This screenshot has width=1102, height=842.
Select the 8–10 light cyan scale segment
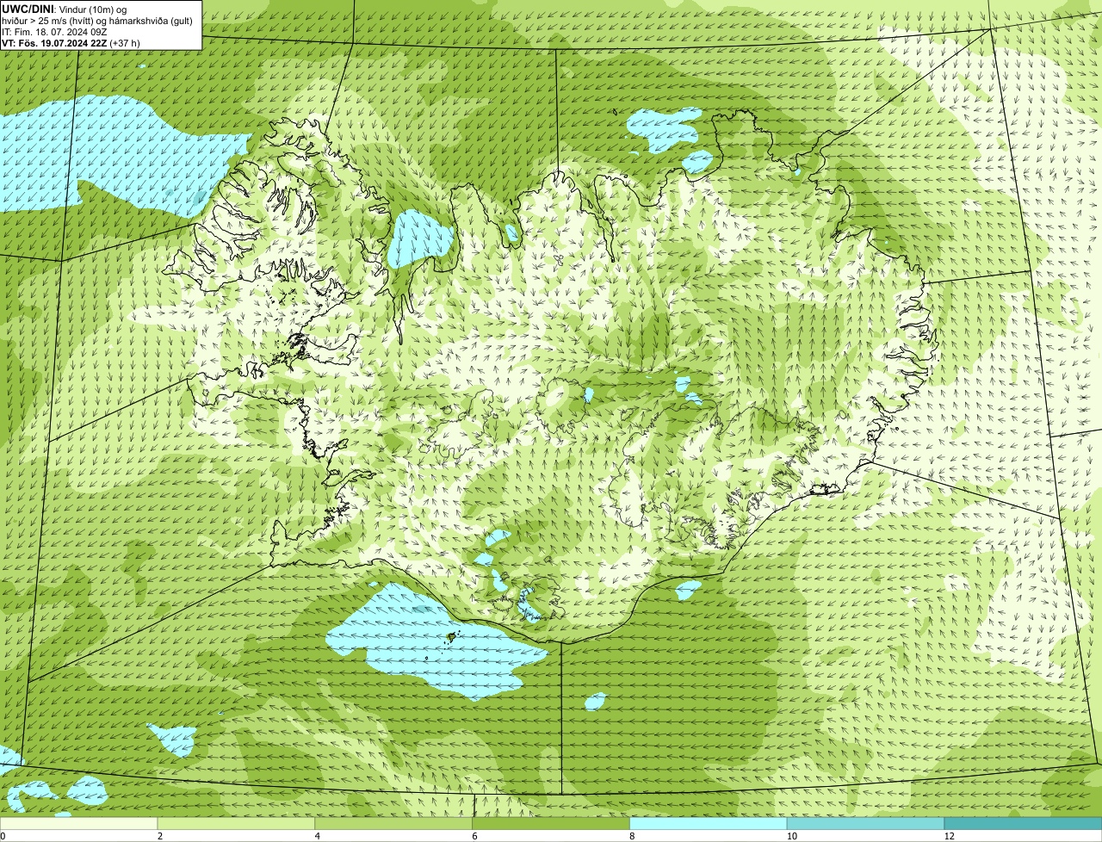709,823
